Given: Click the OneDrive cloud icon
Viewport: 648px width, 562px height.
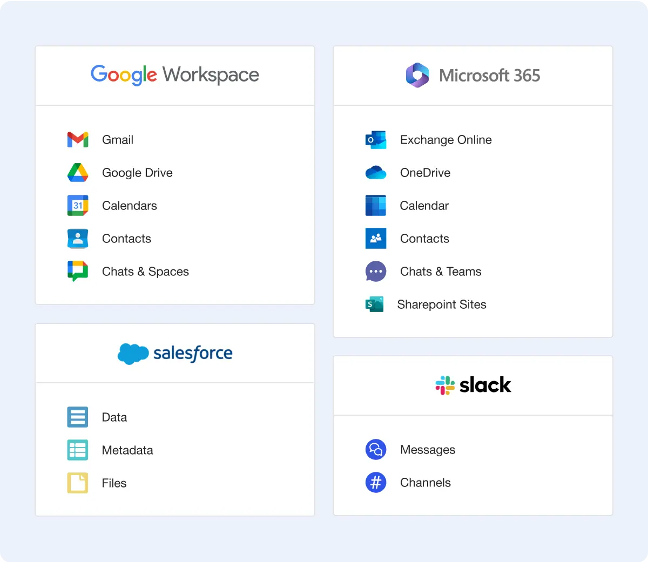Looking at the screenshot, I should click(376, 172).
